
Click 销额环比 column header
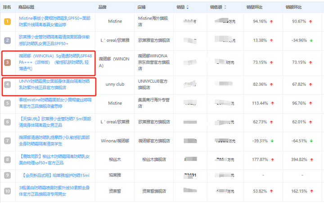point(293,7)
